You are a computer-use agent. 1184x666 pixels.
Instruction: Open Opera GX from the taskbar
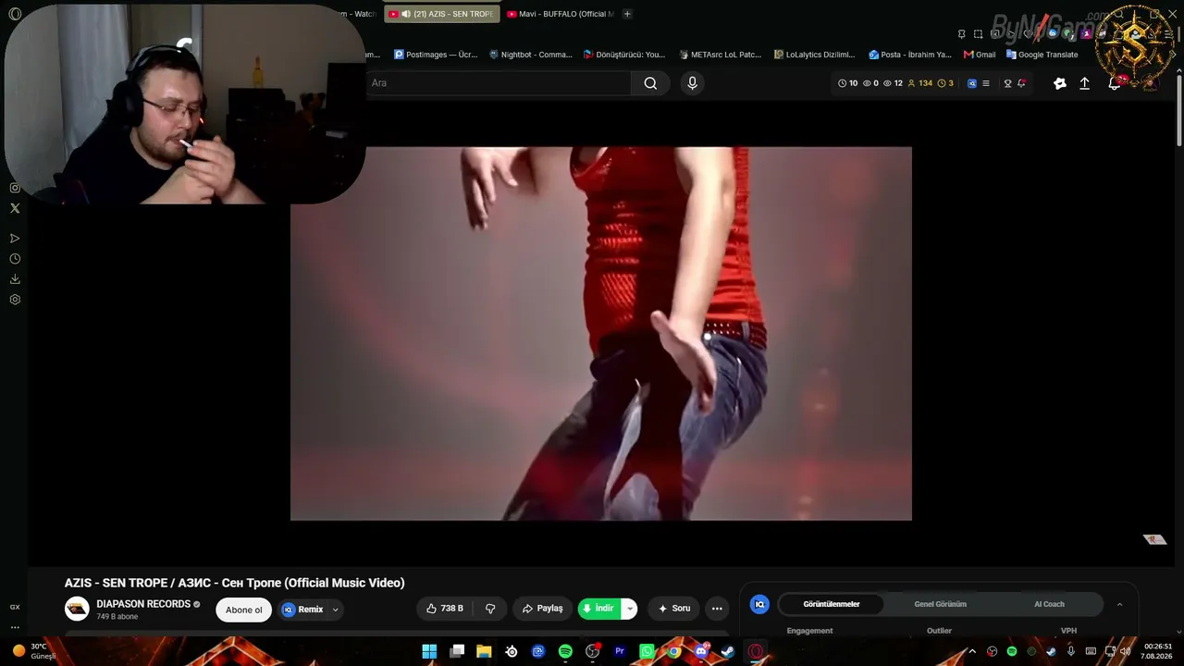coord(756,651)
